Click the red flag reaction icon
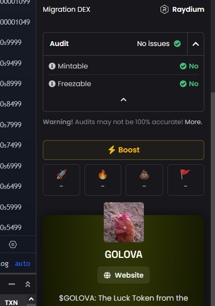Viewport: 215px width, 306px height. [186, 174]
